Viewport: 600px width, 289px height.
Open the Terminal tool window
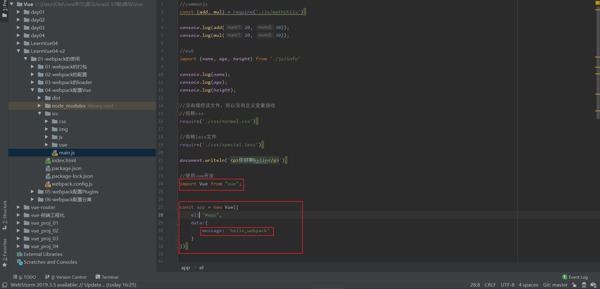coord(107,277)
